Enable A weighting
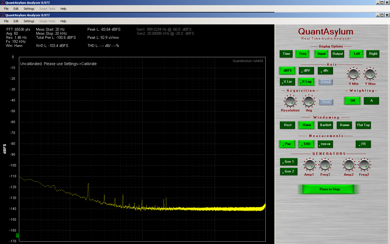Image resolution: width=390 pixels, height=244 pixels. (x=371, y=101)
